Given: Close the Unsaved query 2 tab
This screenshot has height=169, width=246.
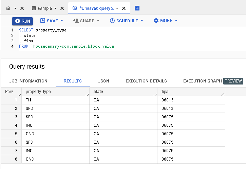Looking at the screenshot, I should 124,8.
